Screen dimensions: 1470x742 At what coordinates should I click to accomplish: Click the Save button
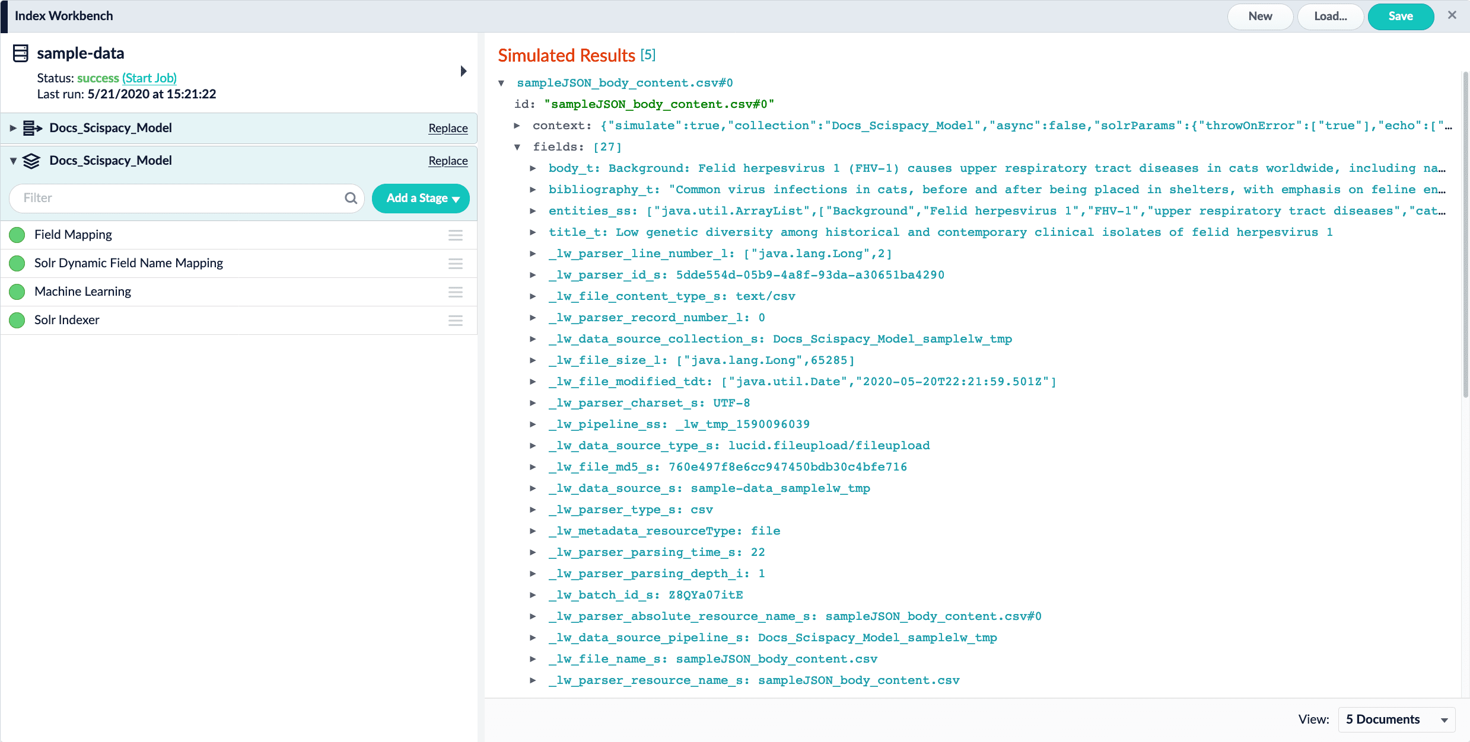pos(1400,17)
